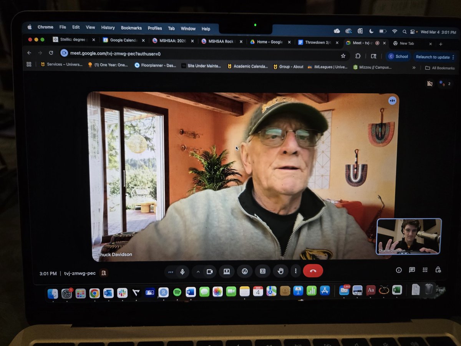The height and width of the screenshot is (346, 461).
Task: Open Wi-Fi status in menu bar
Action: click(395, 32)
